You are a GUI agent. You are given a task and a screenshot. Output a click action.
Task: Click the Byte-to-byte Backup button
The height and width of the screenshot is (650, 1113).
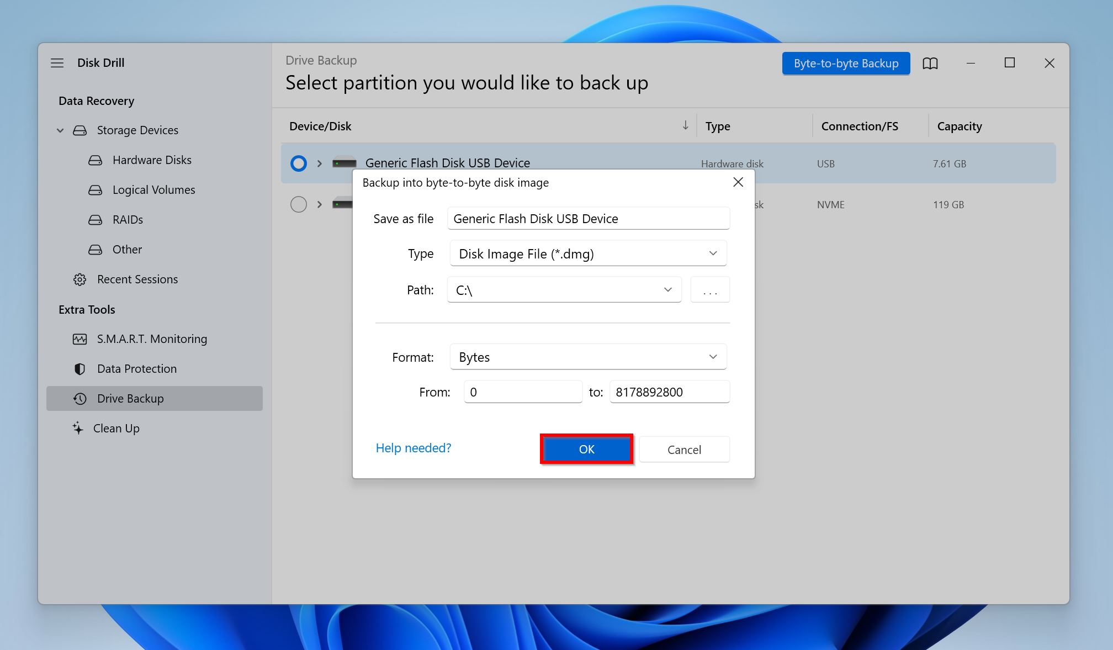click(847, 62)
